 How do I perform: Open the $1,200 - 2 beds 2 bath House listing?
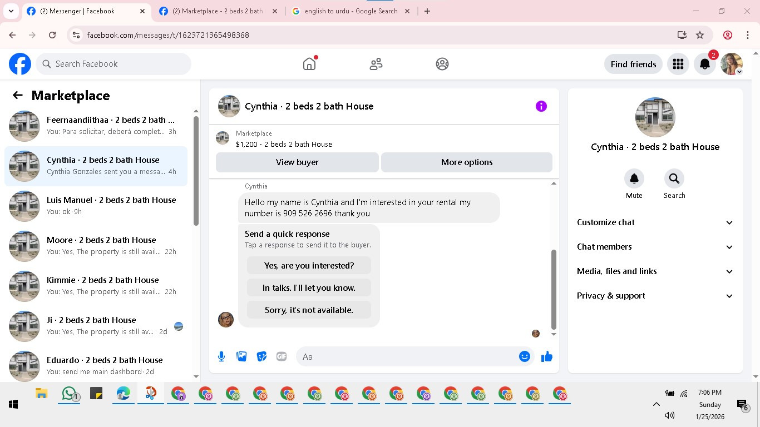284,144
